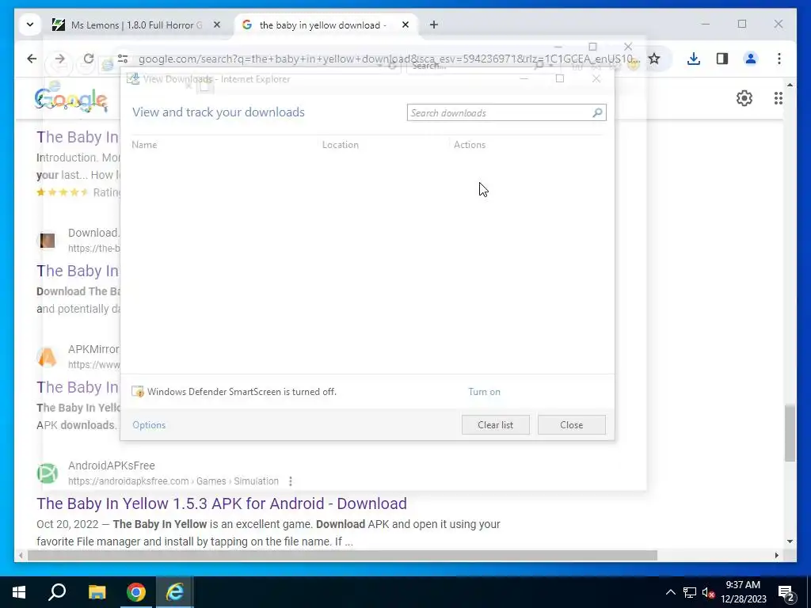Switch to Chrome from taskbar
This screenshot has width=811, height=608.
pos(136,592)
